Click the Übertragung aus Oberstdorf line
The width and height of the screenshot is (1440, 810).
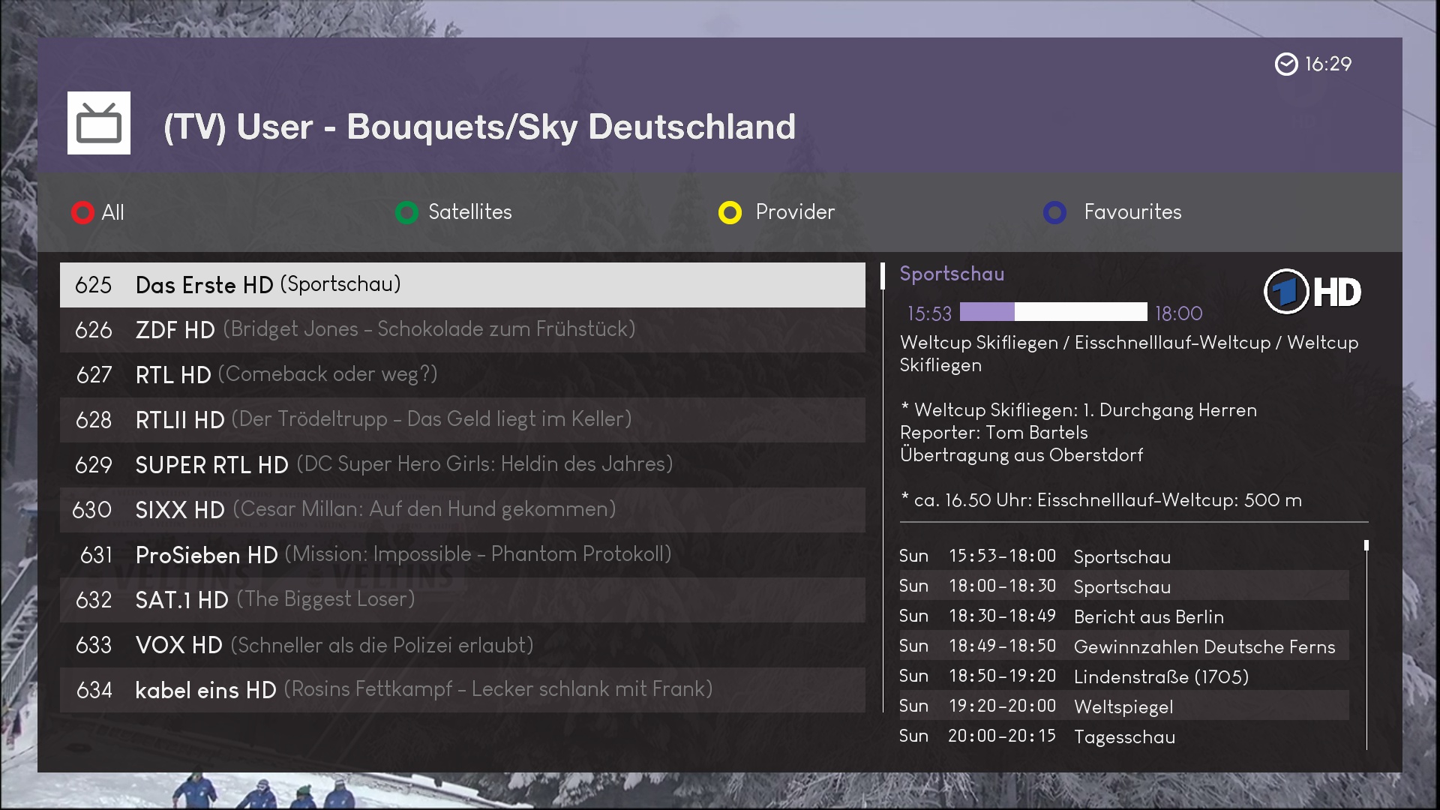1021,455
